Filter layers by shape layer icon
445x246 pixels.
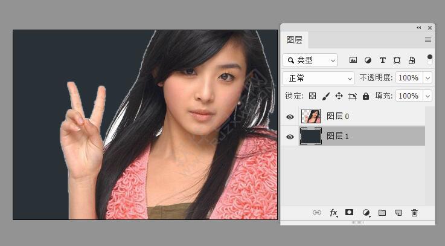click(397, 60)
